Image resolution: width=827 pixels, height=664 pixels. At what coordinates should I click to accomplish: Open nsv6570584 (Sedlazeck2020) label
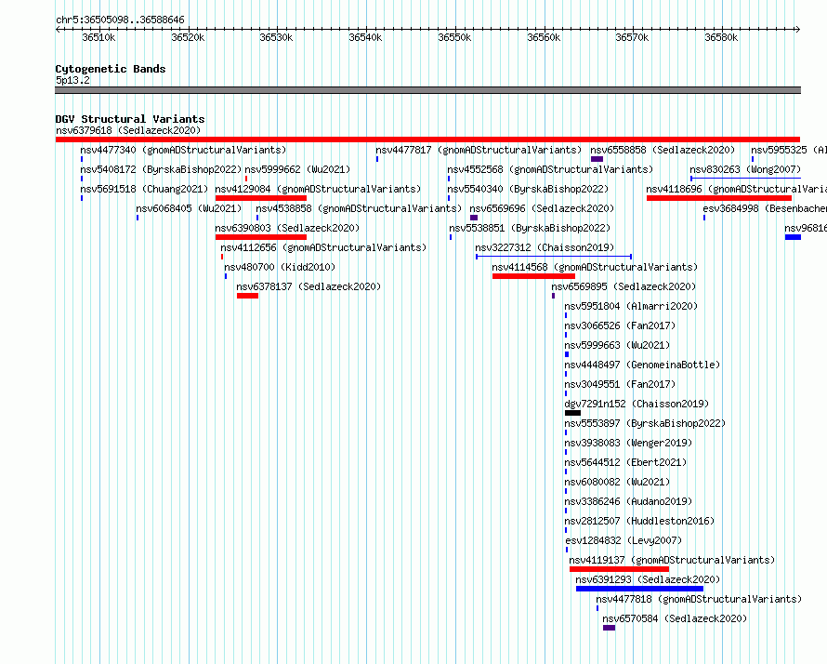coord(675,618)
